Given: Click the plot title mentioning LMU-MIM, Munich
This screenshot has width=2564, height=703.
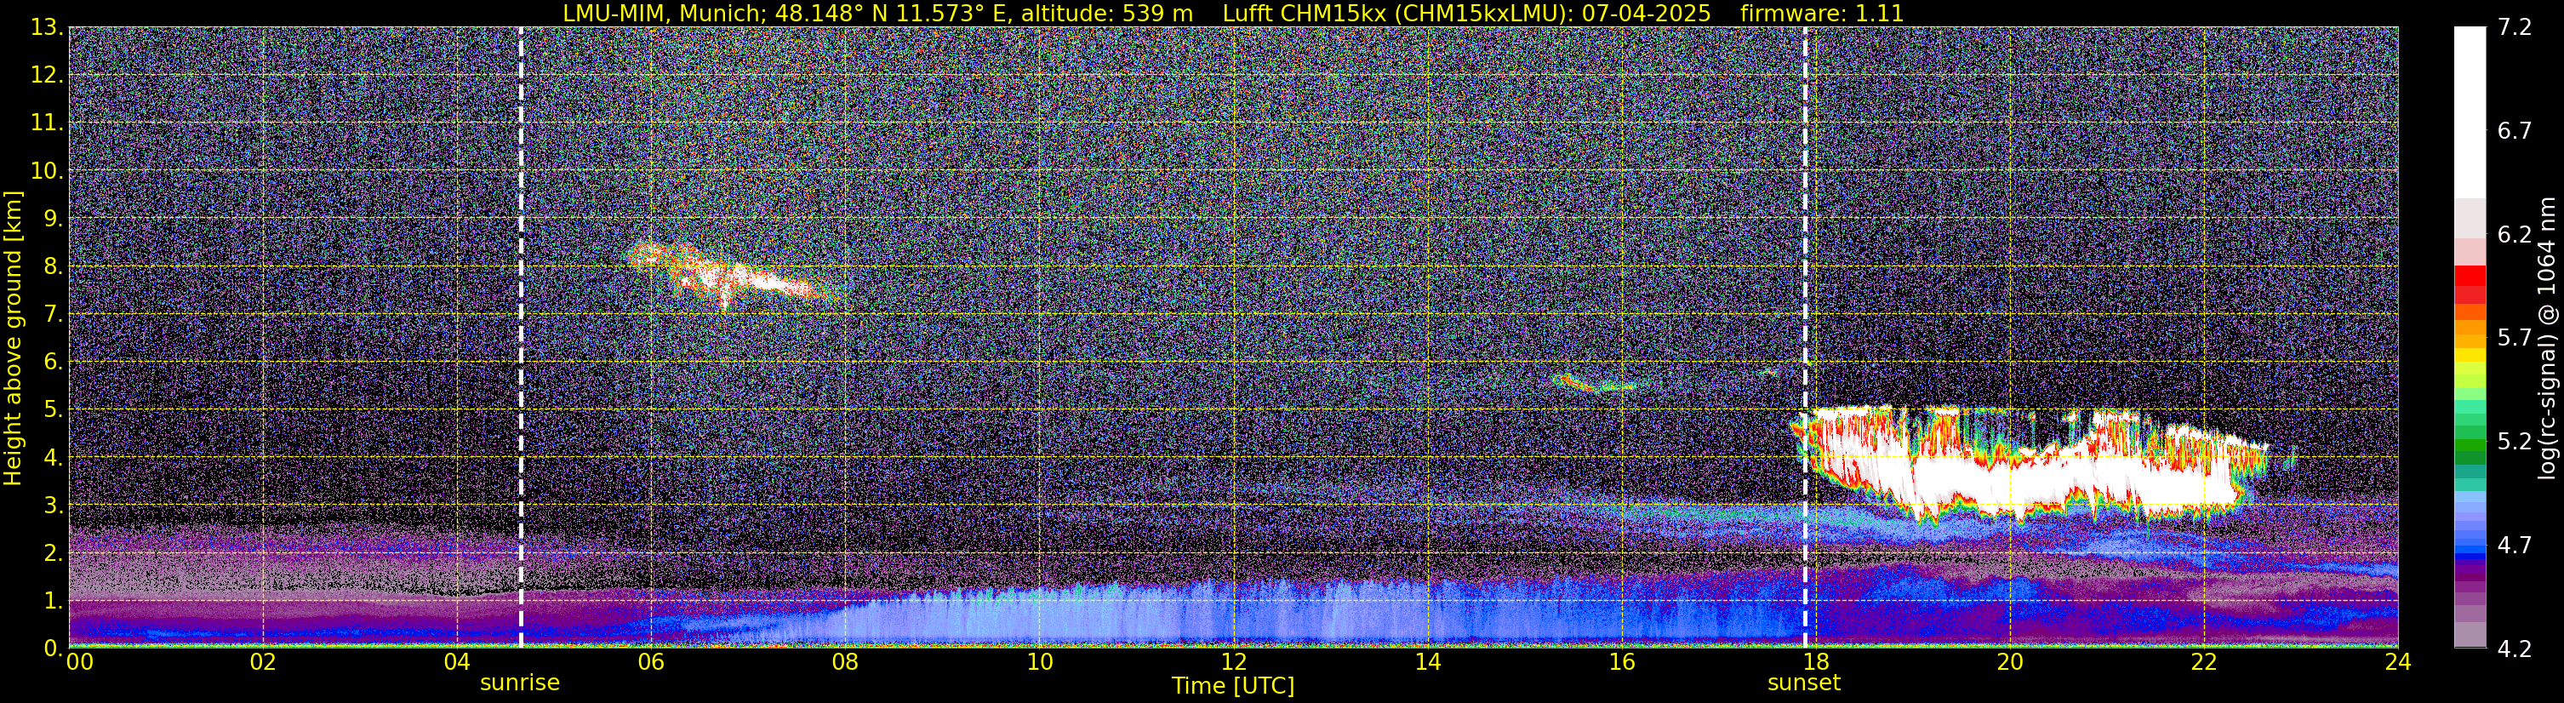Looking at the screenshot, I should point(1233,13).
